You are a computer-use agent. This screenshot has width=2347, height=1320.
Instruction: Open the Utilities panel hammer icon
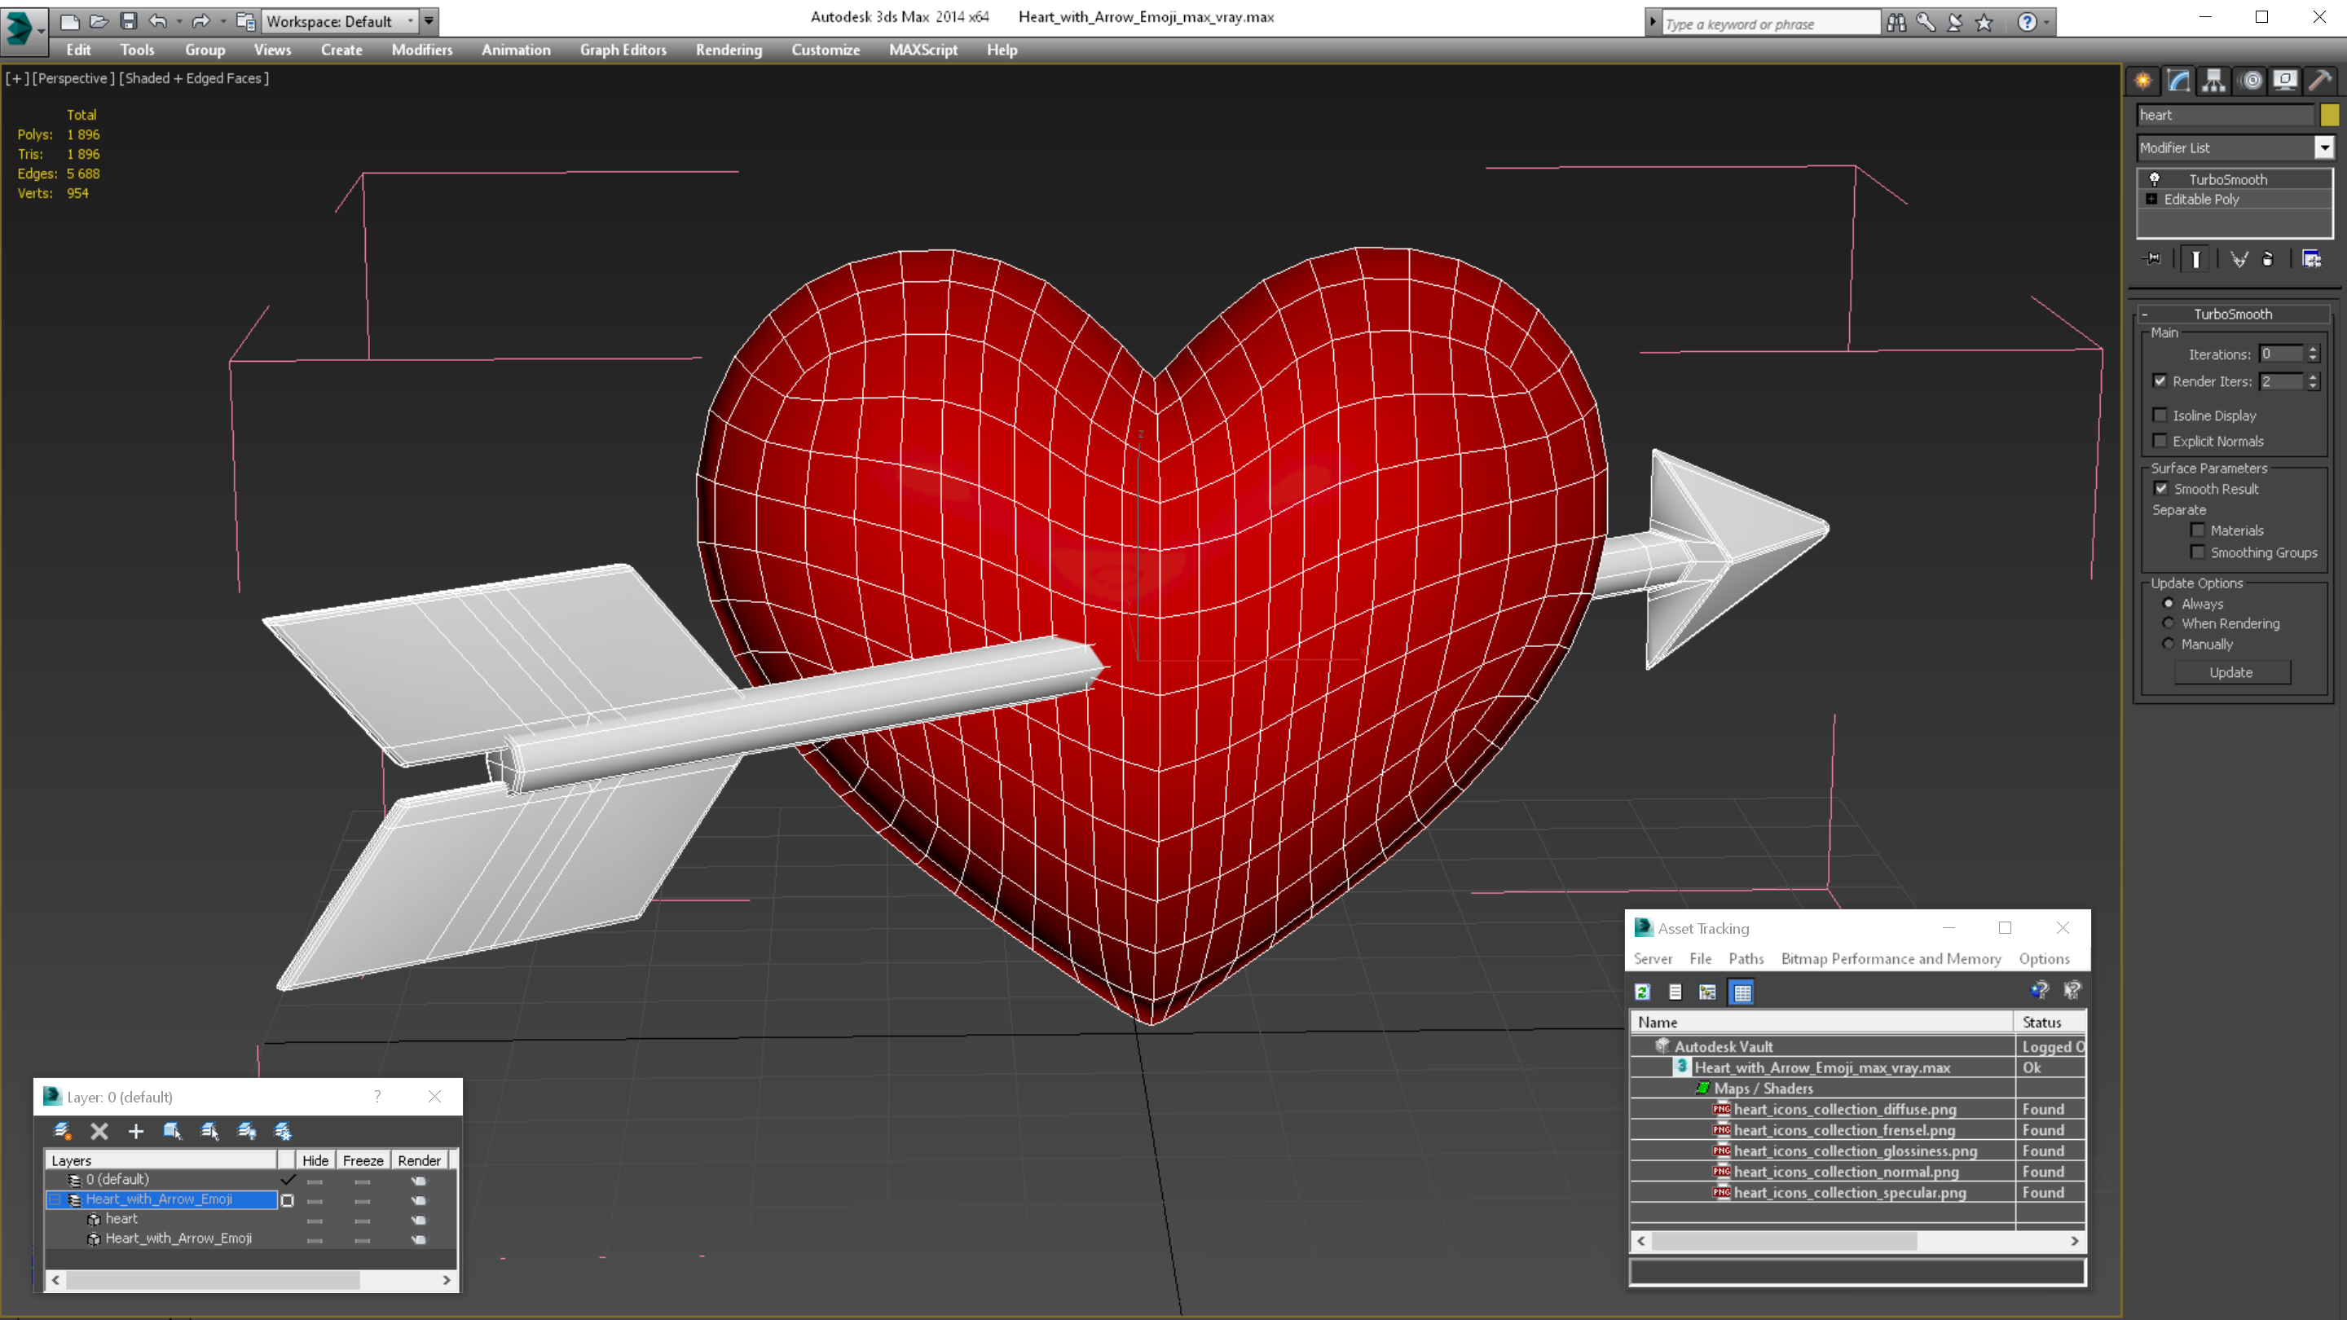2319,81
